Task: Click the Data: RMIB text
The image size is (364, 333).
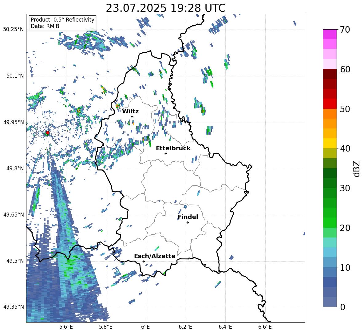Action: point(45,26)
